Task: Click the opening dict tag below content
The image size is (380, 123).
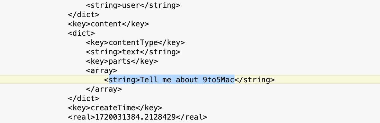Action: click(81, 33)
